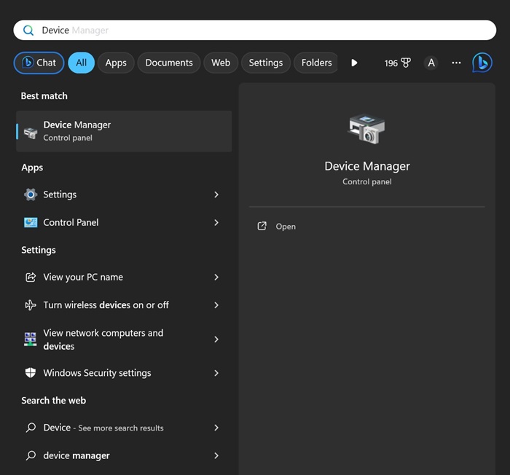The height and width of the screenshot is (475, 510).
Task: Click the large Device Manager preview icon
Action: (366, 130)
